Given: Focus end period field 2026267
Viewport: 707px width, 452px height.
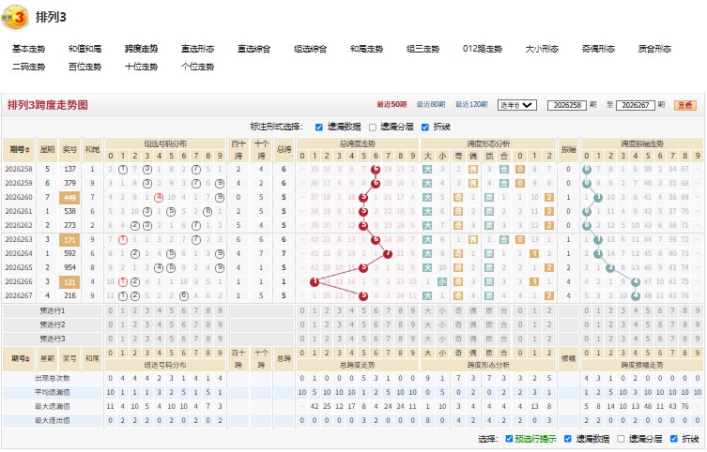Looking at the screenshot, I should click(635, 105).
